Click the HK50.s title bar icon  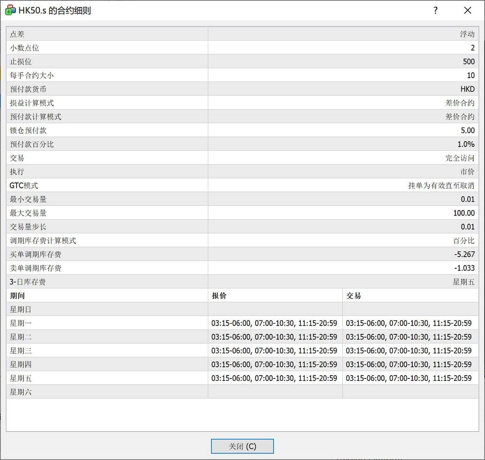click(10, 10)
